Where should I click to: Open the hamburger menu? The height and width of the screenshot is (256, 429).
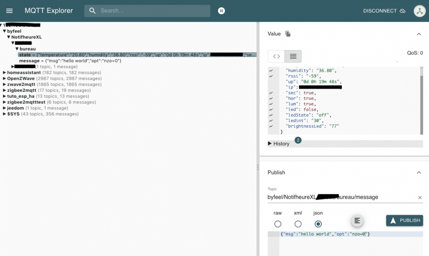[9, 11]
